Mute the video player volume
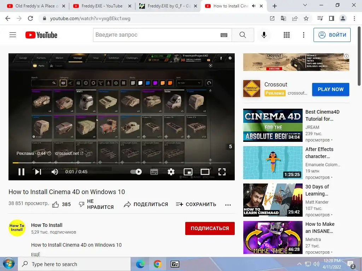The image size is (362, 271). pyautogui.click(x=55, y=172)
